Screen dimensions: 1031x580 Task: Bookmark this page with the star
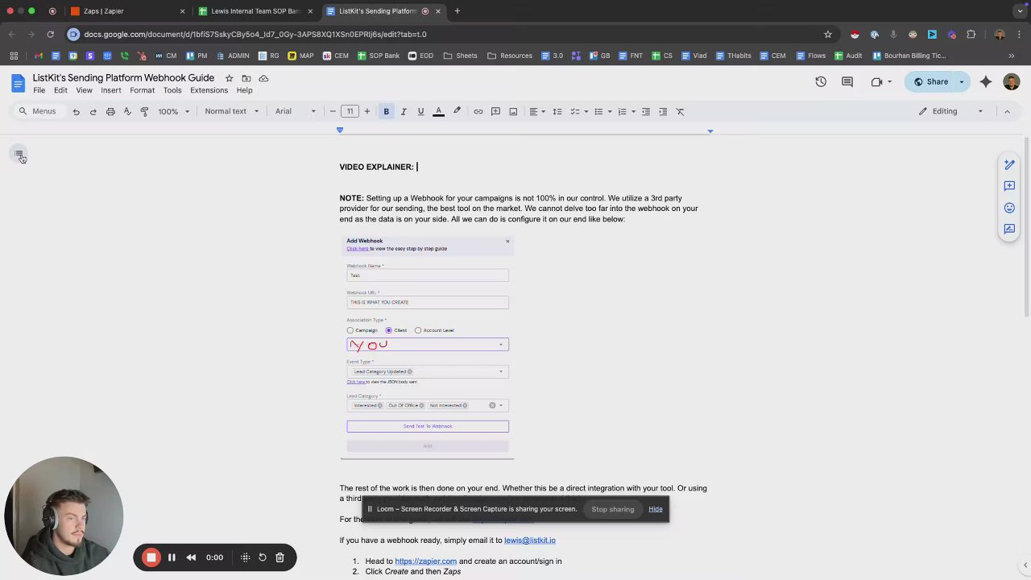pyautogui.click(x=827, y=34)
